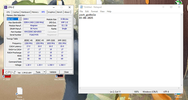Open Notepad's File menu
Image resolution: width=188 pixels, height=100 pixels.
pyautogui.click(x=81, y=11)
